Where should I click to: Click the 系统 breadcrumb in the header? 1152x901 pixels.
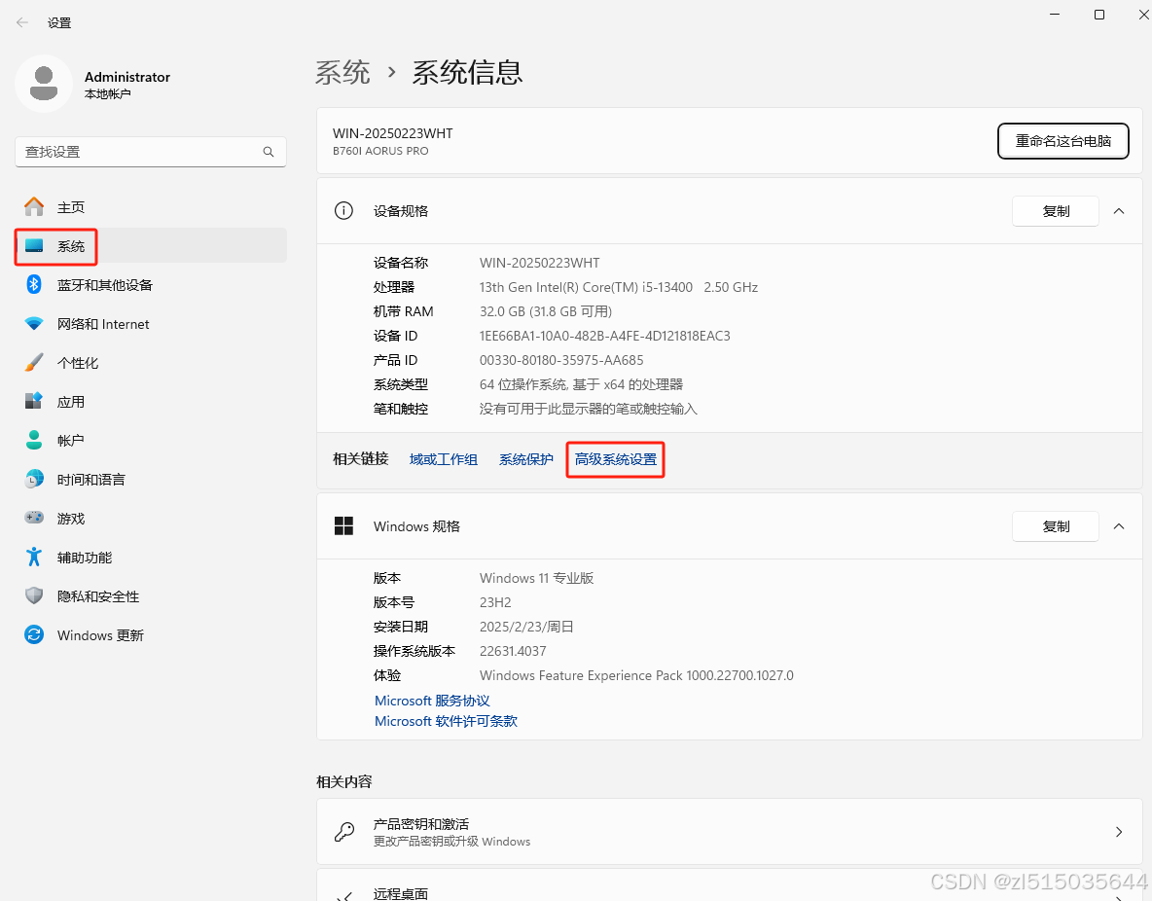(x=342, y=73)
